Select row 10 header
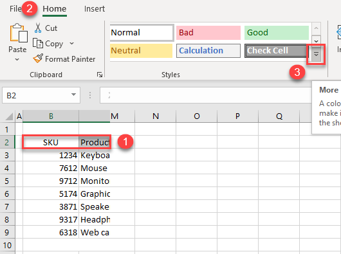The height and width of the screenshot is (254, 341). [7, 245]
